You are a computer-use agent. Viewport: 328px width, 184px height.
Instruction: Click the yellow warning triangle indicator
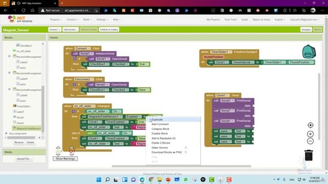tap(58, 151)
